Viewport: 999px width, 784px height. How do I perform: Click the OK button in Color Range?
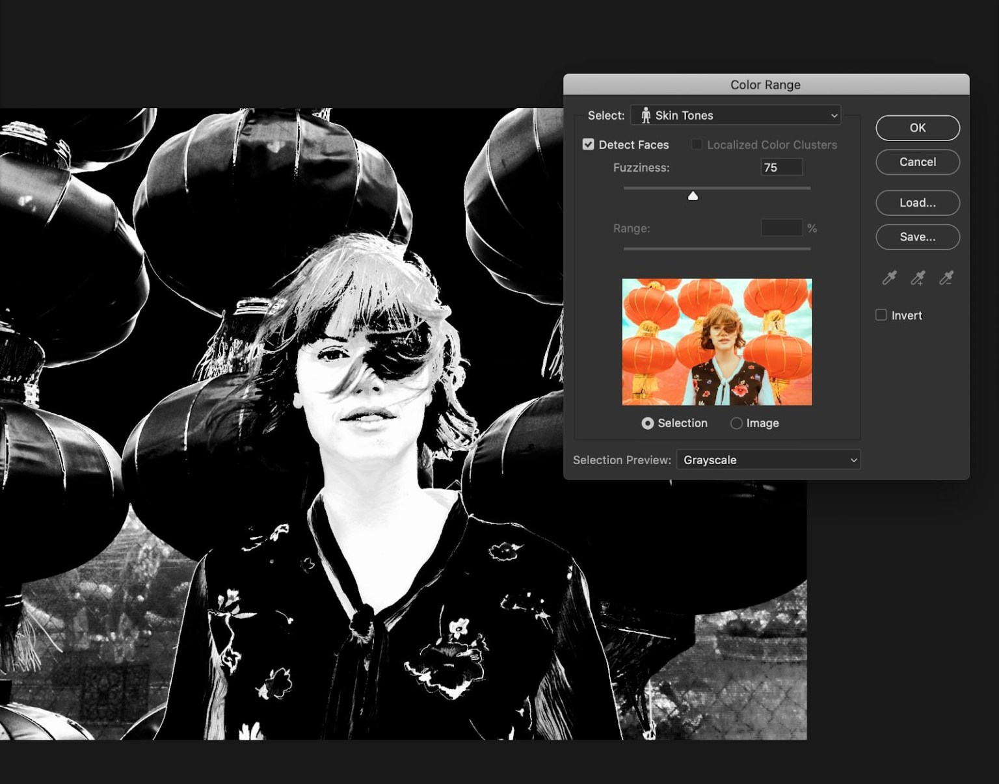pos(917,127)
